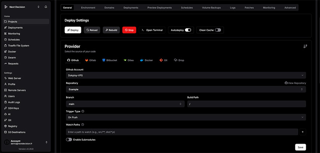Screen dimensions: 320x153
Task: Open the Schedules tab
Action: click(187, 7)
